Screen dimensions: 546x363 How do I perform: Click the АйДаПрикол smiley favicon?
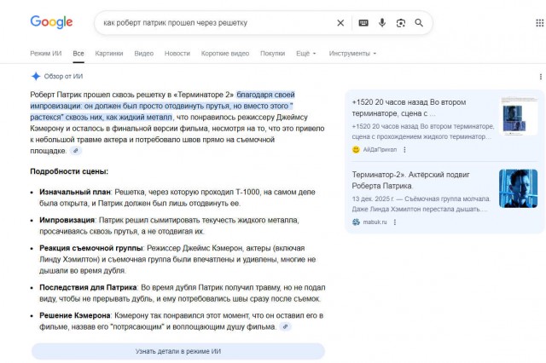pyautogui.click(x=356, y=149)
